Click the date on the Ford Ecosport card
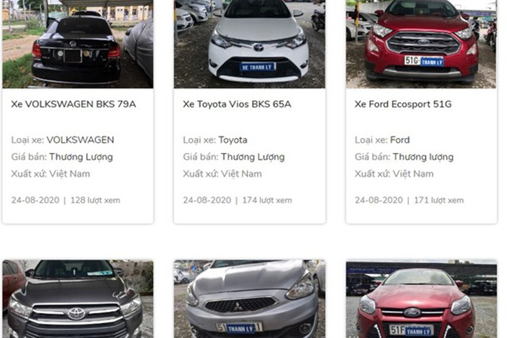 (x=379, y=200)
